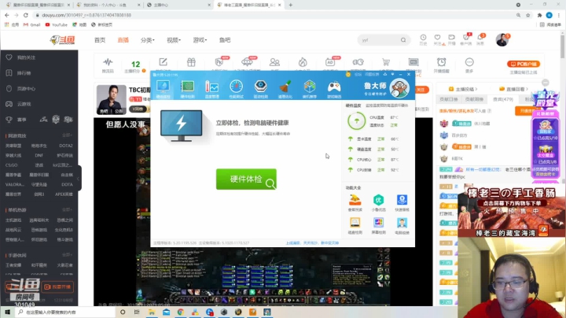Open the game library gamepad icon

point(334,89)
